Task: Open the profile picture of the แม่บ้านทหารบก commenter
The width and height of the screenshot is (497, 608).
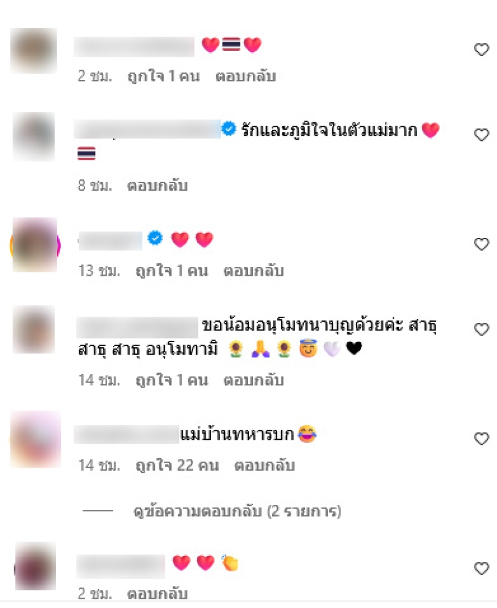Action: coord(35,439)
